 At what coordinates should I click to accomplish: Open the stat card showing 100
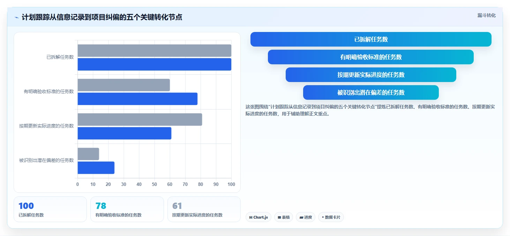tap(50, 209)
